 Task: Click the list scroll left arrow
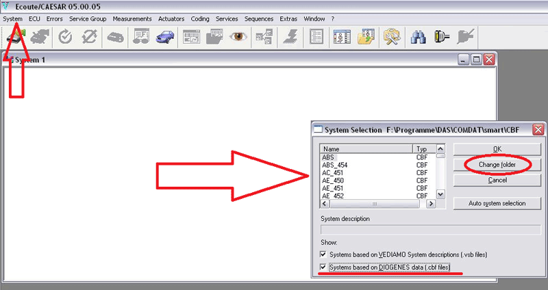tap(325, 204)
